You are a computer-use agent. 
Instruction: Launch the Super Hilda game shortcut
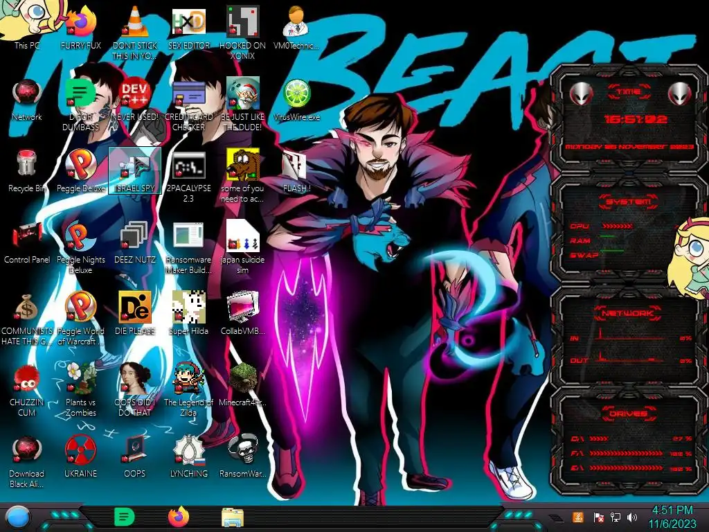[188, 313]
